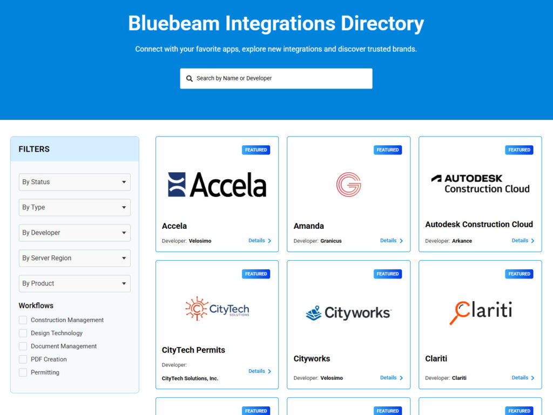Image resolution: width=553 pixels, height=415 pixels.
Task: Click developer name Arkance
Action: [x=462, y=241]
